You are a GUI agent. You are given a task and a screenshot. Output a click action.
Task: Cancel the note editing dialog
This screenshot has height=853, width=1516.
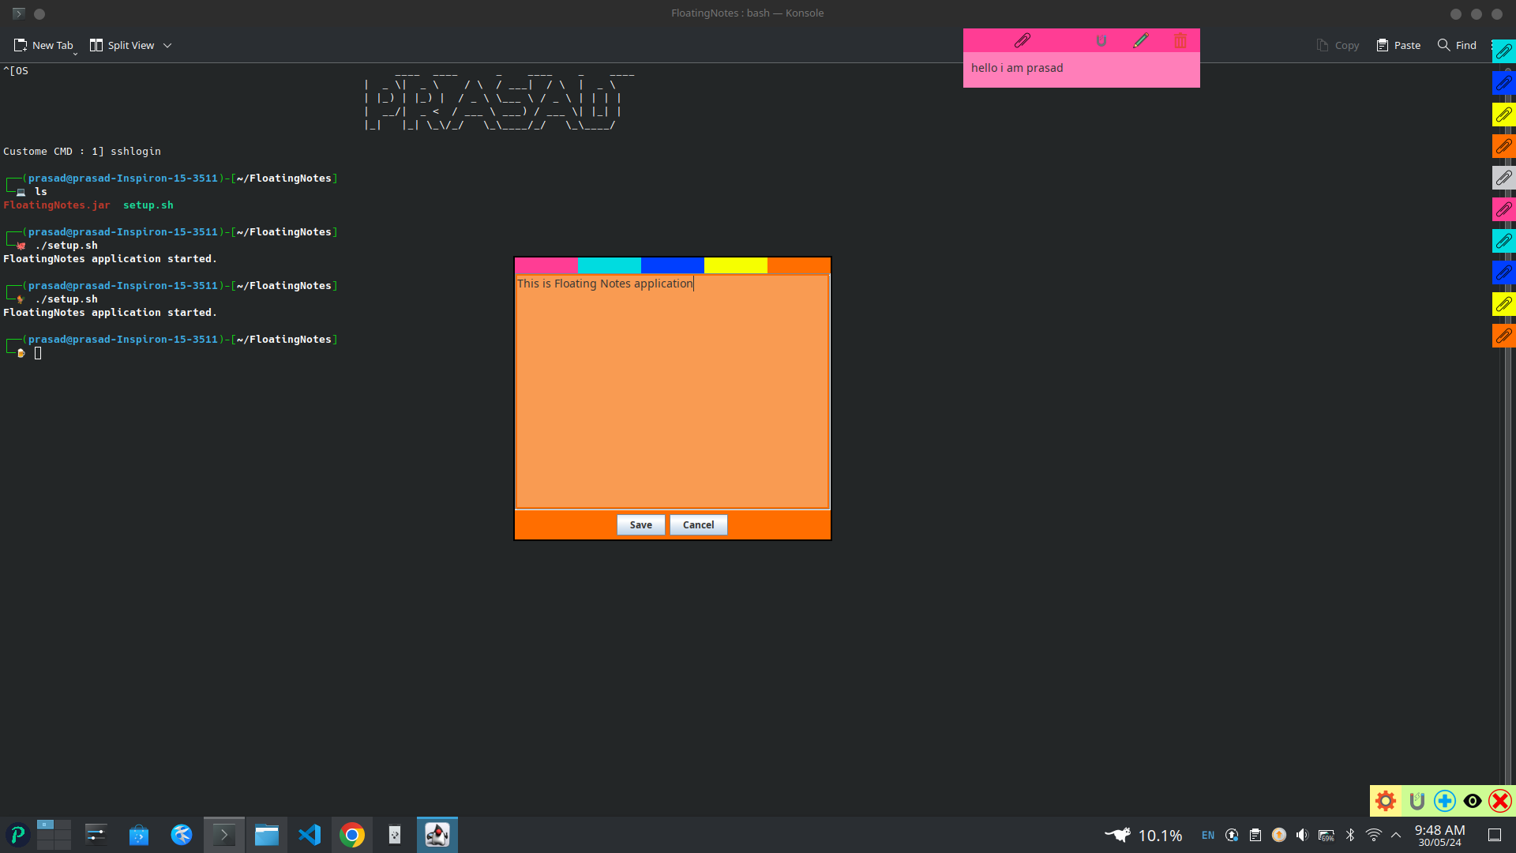tap(698, 525)
